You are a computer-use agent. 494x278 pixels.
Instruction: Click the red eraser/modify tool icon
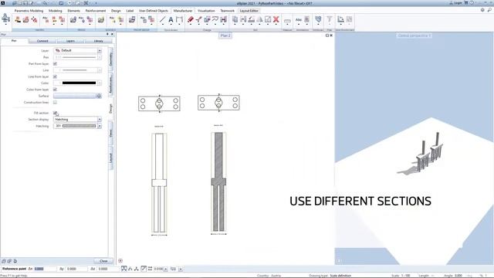tap(191, 19)
